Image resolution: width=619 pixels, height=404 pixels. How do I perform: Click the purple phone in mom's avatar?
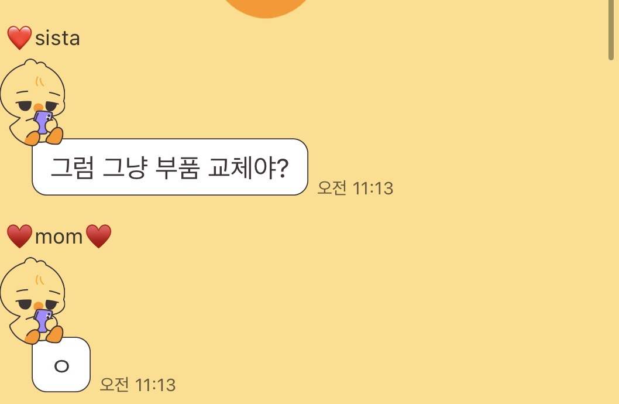pos(43,320)
